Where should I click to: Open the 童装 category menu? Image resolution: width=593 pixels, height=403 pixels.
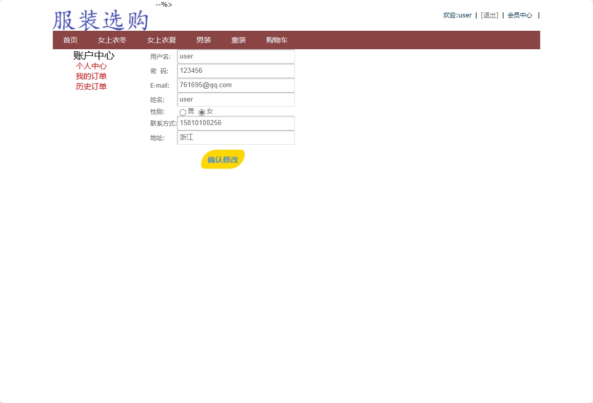239,39
